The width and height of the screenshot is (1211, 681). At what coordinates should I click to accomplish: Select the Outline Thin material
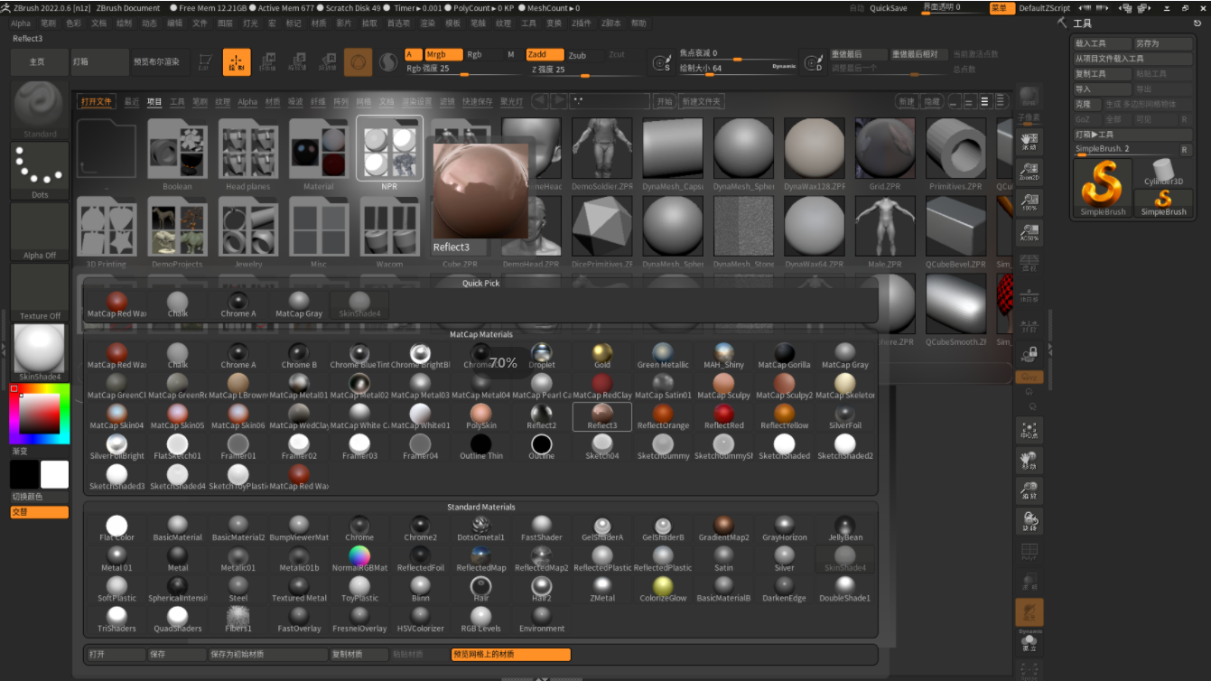[481, 447]
